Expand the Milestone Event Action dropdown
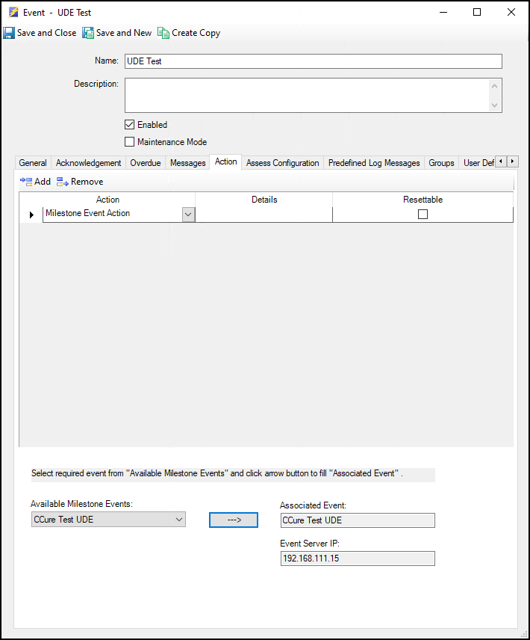Screen dimensions: 530x640 click(188, 215)
